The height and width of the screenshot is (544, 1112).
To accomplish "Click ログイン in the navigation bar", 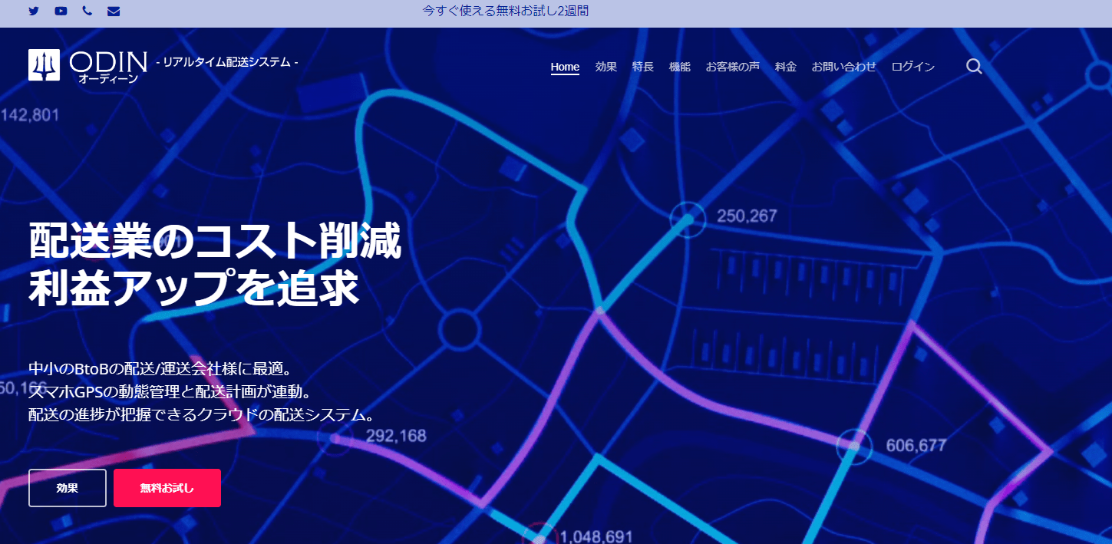I will tap(912, 67).
